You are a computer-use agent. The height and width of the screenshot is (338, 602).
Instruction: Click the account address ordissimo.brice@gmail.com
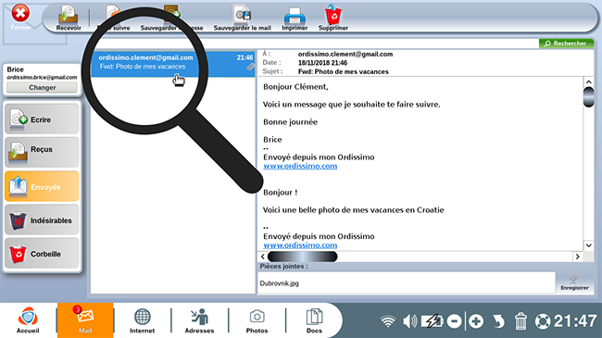point(42,77)
